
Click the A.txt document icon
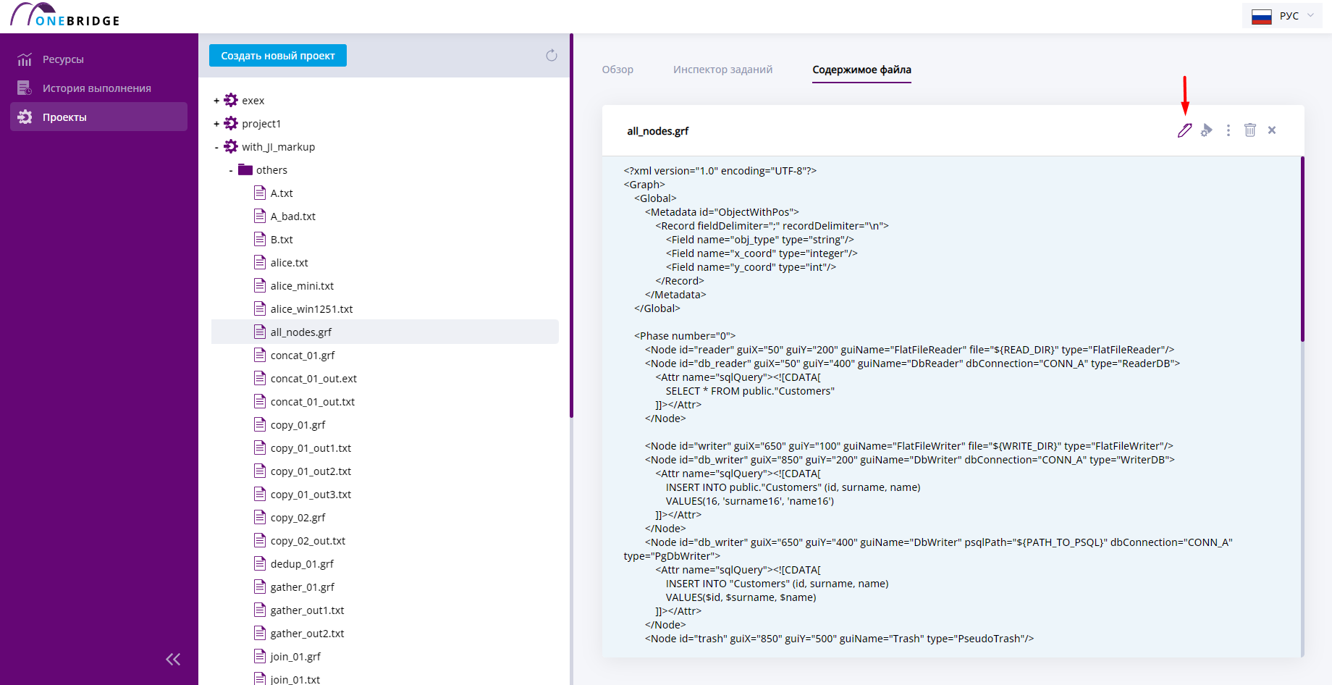(x=260, y=193)
